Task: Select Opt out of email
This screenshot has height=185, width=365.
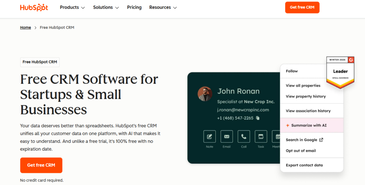Action: point(301,151)
